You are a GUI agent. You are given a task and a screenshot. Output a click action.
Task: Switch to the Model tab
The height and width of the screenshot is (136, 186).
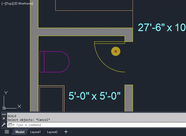(x=20, y=132)
